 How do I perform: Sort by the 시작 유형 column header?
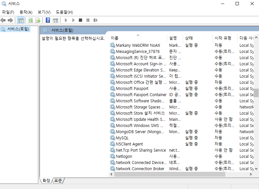tap(225, 38)
